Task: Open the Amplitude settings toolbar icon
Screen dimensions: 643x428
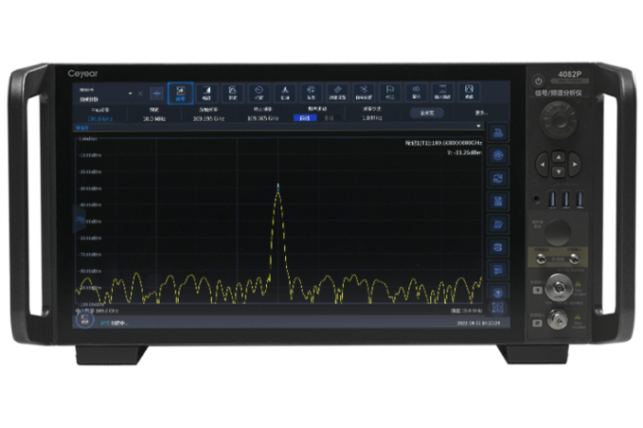Action: click(206, 93)
